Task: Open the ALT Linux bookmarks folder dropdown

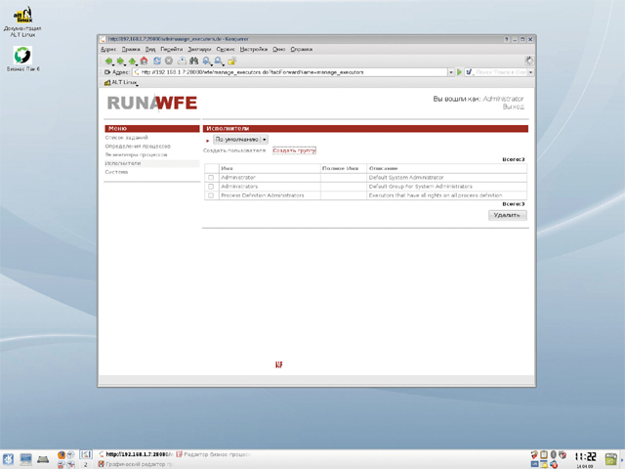Action: tap(121, 82)
